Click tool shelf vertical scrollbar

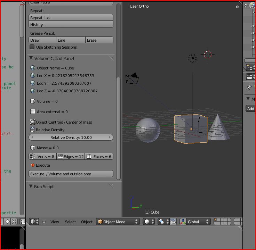pyautogui.click(x=118, y=128)
